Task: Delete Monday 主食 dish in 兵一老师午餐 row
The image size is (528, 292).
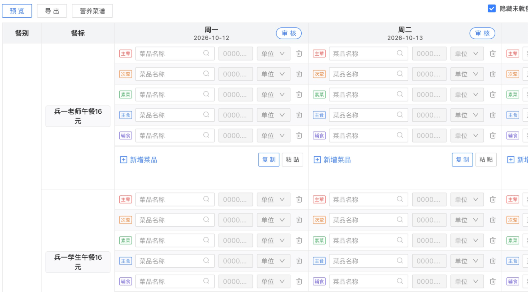Action: coord(299,115)
